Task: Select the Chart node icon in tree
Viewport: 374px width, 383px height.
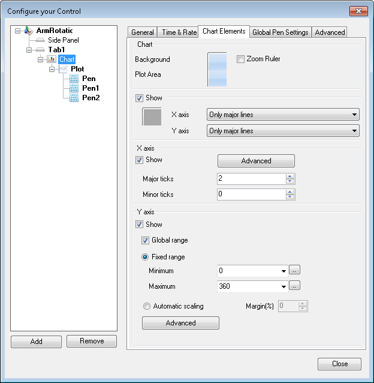Action: [52, 59]
